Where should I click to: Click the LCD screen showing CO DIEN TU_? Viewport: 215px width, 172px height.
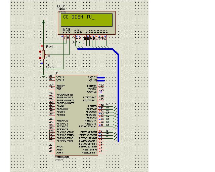(87, 20)
